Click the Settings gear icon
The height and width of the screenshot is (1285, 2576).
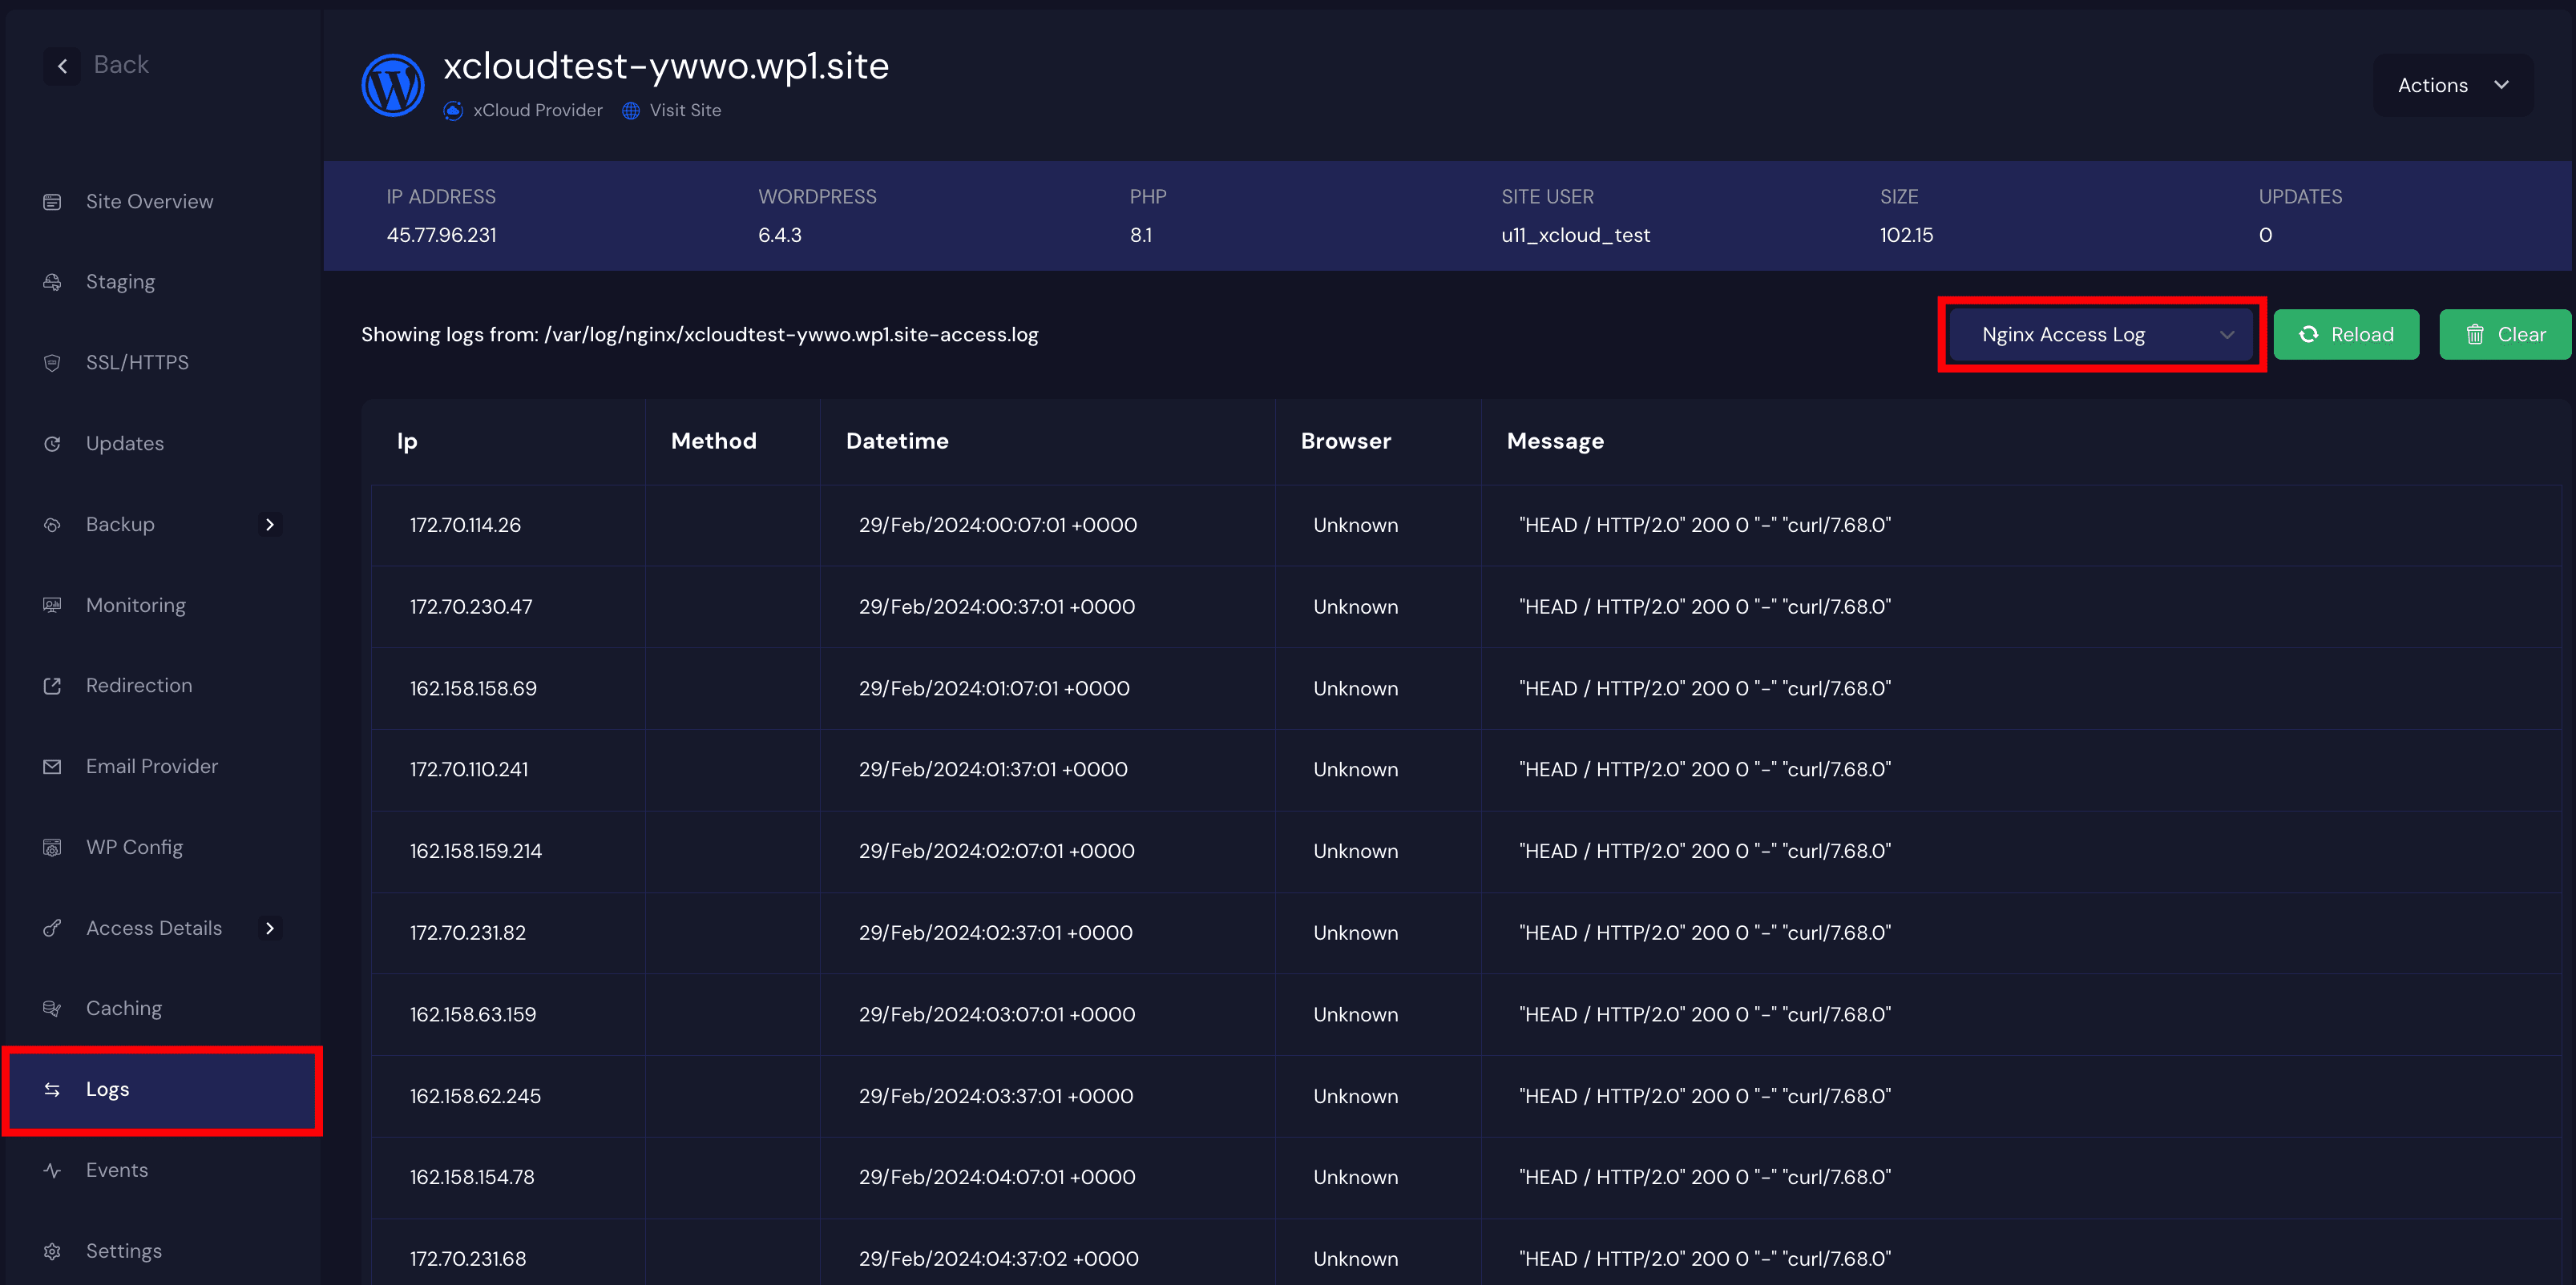coord(52,1251)
